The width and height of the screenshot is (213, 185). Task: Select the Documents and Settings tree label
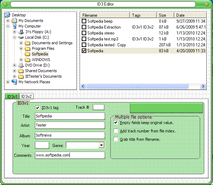click(52, 43)
